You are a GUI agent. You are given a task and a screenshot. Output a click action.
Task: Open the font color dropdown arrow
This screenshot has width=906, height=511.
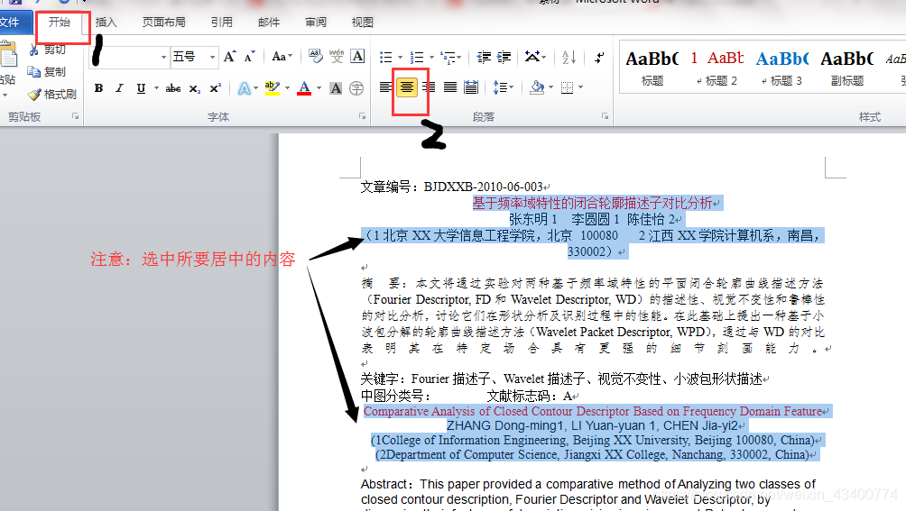click(x=319, y=88)
